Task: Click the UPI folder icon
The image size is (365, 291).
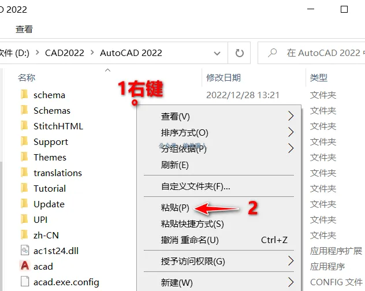Action: click(24, 219)
